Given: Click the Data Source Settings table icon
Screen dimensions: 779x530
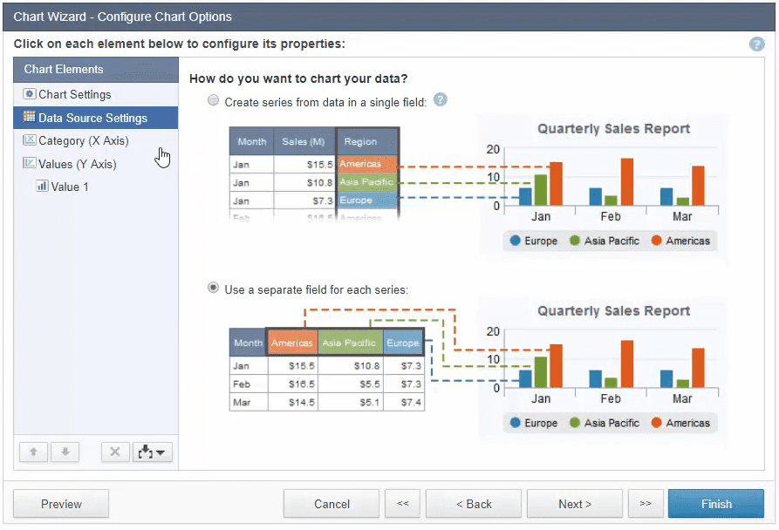Looking at the screenshot, I should click(x=30, y=118).
